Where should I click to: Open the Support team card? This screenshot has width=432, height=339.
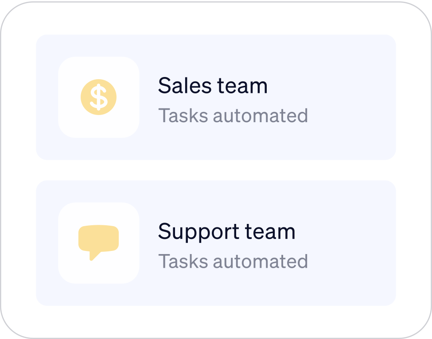(216, 243)
